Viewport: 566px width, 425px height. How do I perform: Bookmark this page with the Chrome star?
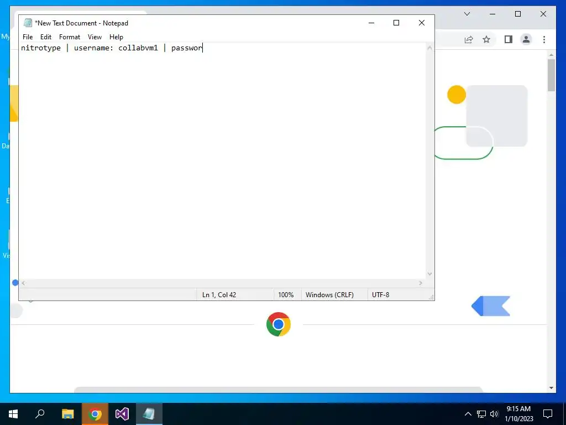[x=486, y=39]
